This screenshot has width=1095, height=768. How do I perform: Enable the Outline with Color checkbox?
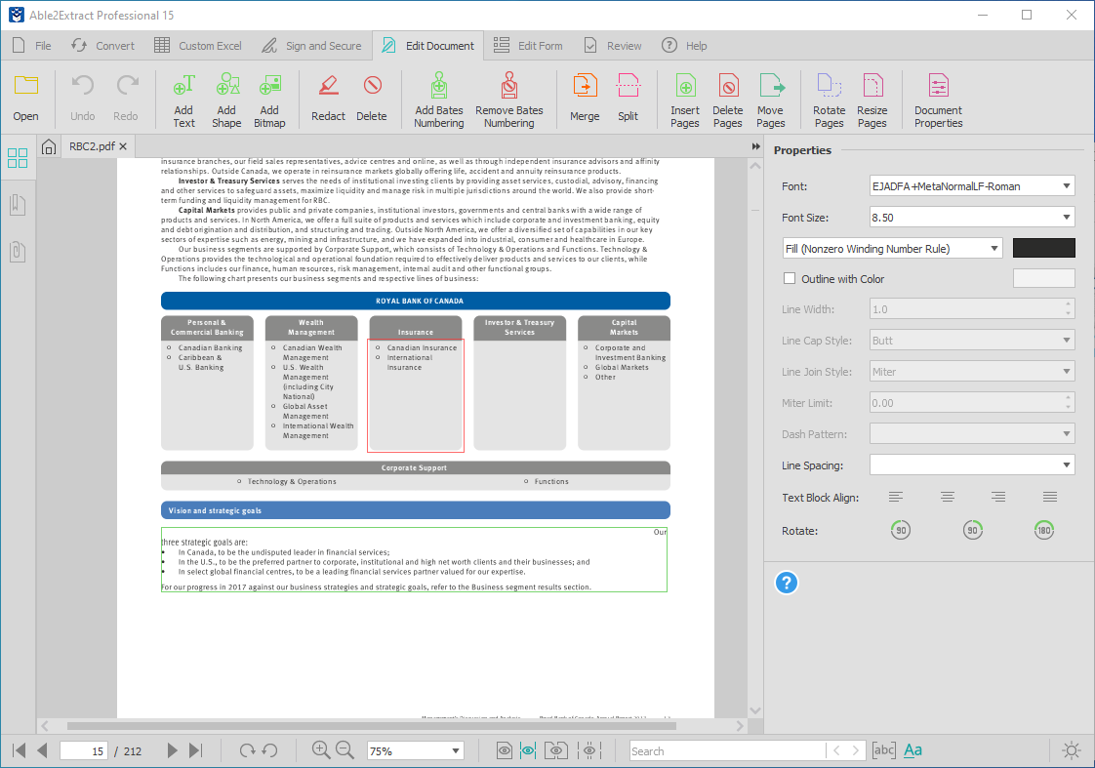click(789, 277)
